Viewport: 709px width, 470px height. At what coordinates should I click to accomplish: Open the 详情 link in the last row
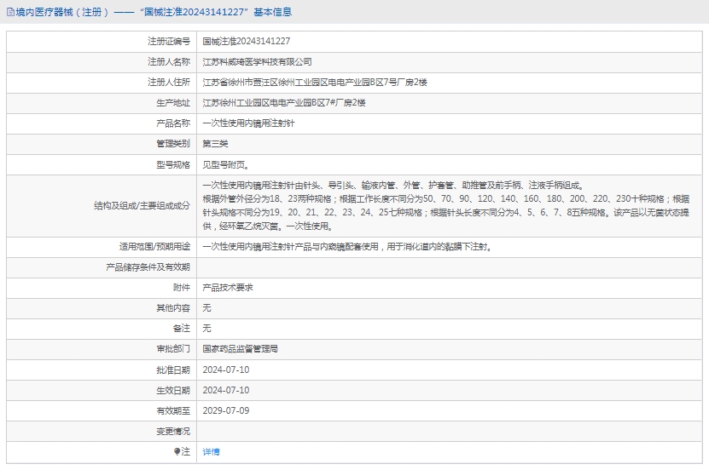[211, 451]
